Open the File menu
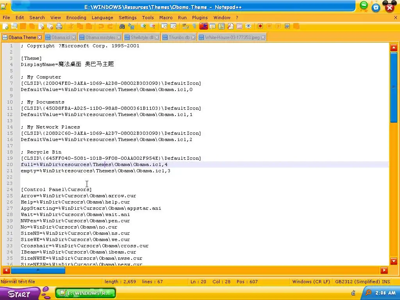This screenshot has height=300, width=400. [x=6, y=18]
